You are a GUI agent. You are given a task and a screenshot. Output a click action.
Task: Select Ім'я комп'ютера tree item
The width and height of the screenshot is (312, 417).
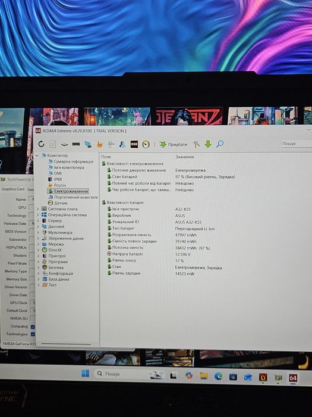(x=69, y=167)
